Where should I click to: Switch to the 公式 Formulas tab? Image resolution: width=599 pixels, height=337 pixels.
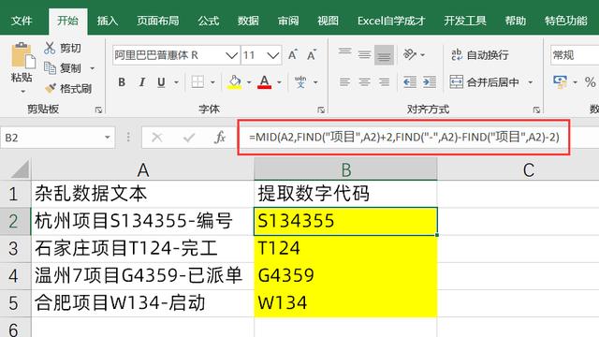click(x=208, y=21)
